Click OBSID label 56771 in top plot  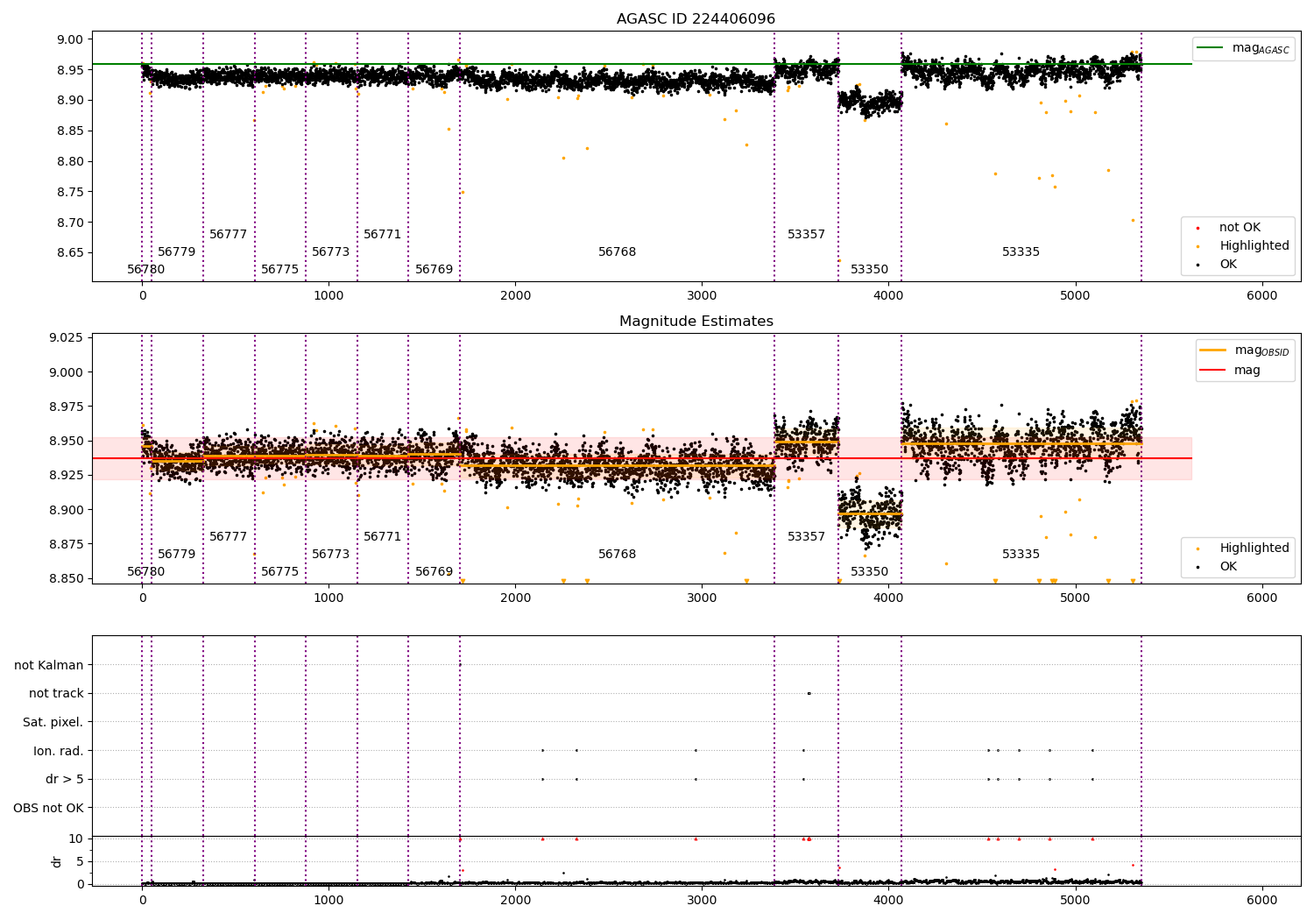(382, 235)
